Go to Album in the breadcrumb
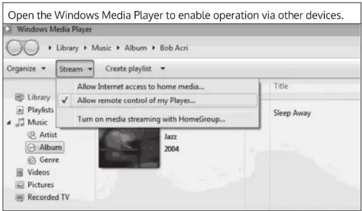 click(x=136, y=48)
